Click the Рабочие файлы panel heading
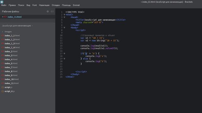202x113 pixels. [10, 11]
